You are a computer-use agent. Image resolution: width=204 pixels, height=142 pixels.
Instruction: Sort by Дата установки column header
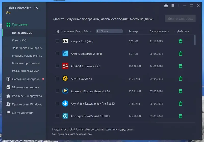pyautogui.click(x=159, y=31)
